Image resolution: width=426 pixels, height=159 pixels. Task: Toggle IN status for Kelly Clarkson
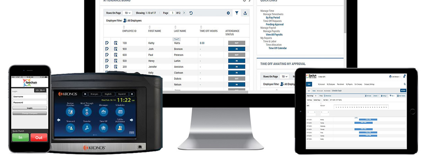pos(237,73)
